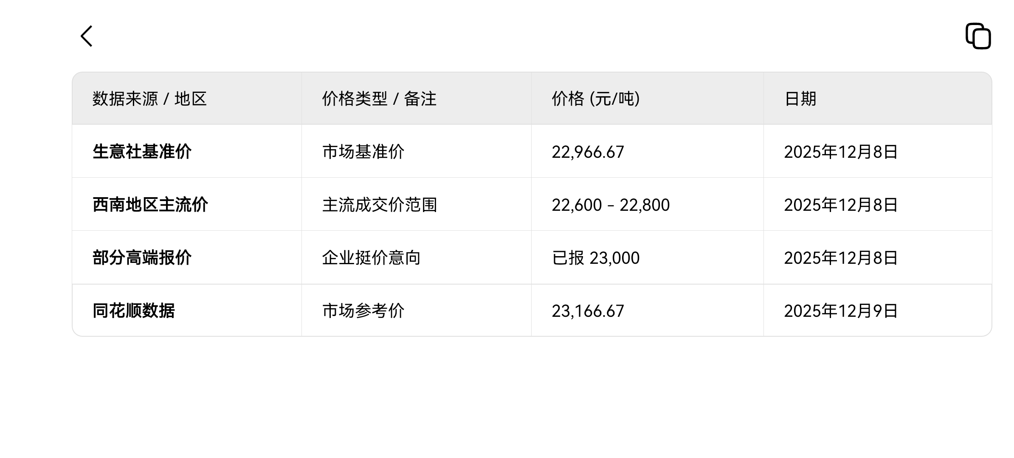Select the 价格类型 / 备注 column header
The width and height of the screenshot is (1014, 458).
pyautogui.click(x=379, y=99)
